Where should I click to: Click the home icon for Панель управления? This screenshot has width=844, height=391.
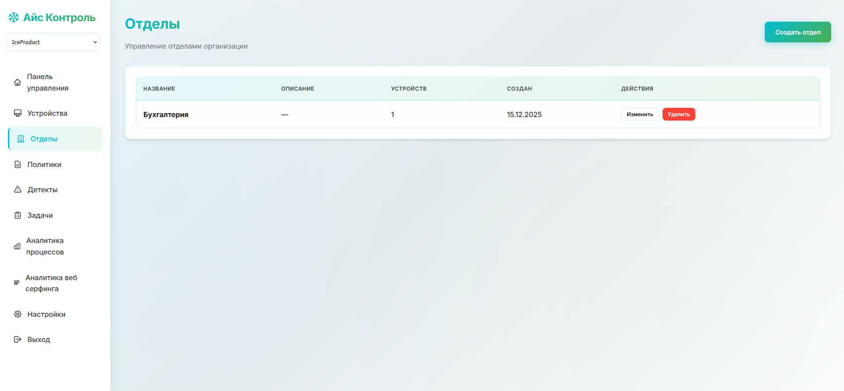click(17, 83)
